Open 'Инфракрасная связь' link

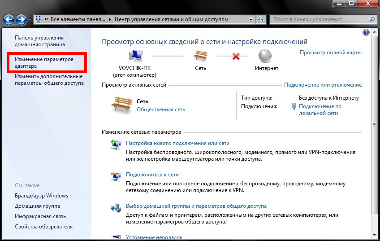(x=40, y=216)
